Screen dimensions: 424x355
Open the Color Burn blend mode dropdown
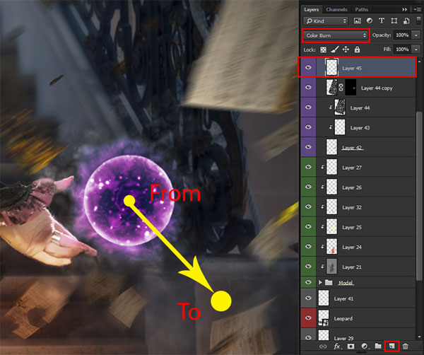[x=335, y=35]
